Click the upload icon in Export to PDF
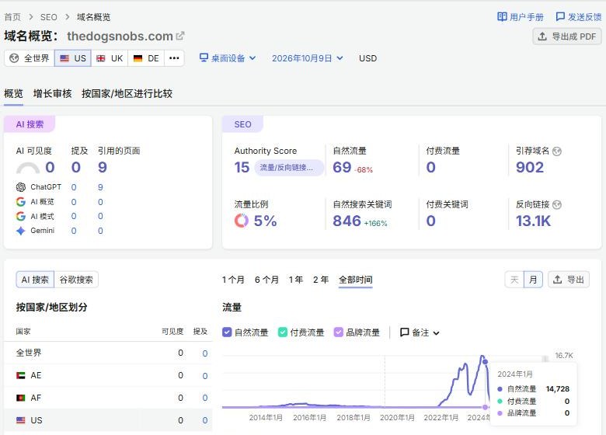 pos(542,37)
